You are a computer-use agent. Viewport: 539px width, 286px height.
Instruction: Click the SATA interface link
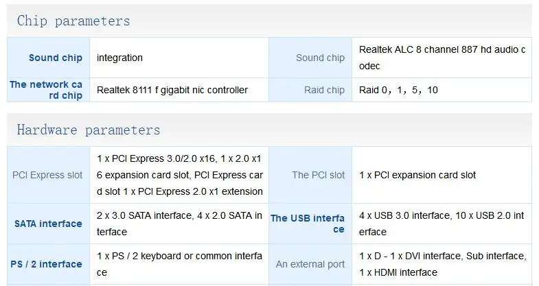coord(48,224)
